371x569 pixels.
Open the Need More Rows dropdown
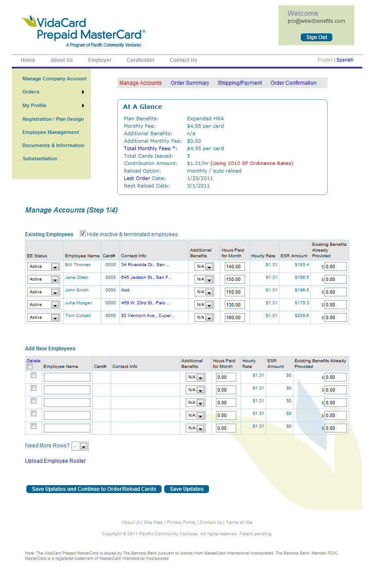pyautogui.click(x=80, y=446)
